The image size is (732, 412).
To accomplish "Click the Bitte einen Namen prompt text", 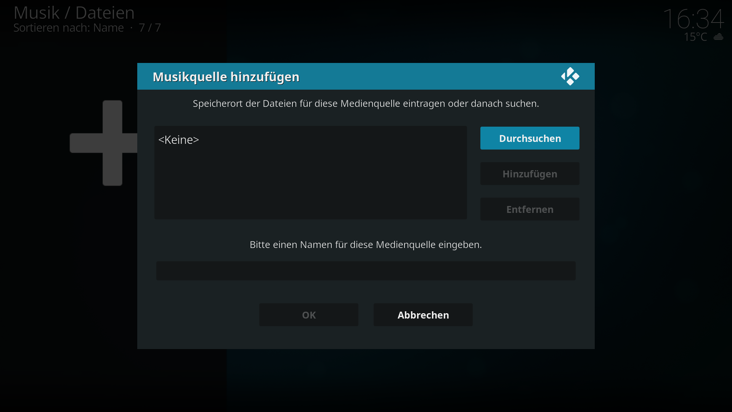I will pyautogui.click(x=366, y=245).
